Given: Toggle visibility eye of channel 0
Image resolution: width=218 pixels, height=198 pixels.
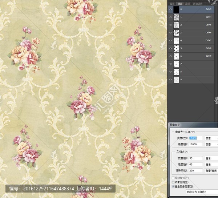Looking at the screenshot, I should (171, 9).
